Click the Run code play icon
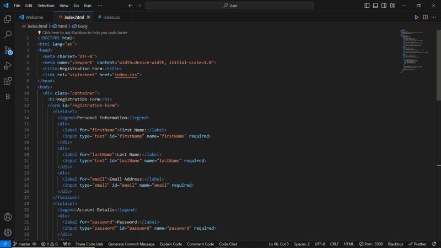This screenshot has height=248, width=441. (x=417, y=17)
